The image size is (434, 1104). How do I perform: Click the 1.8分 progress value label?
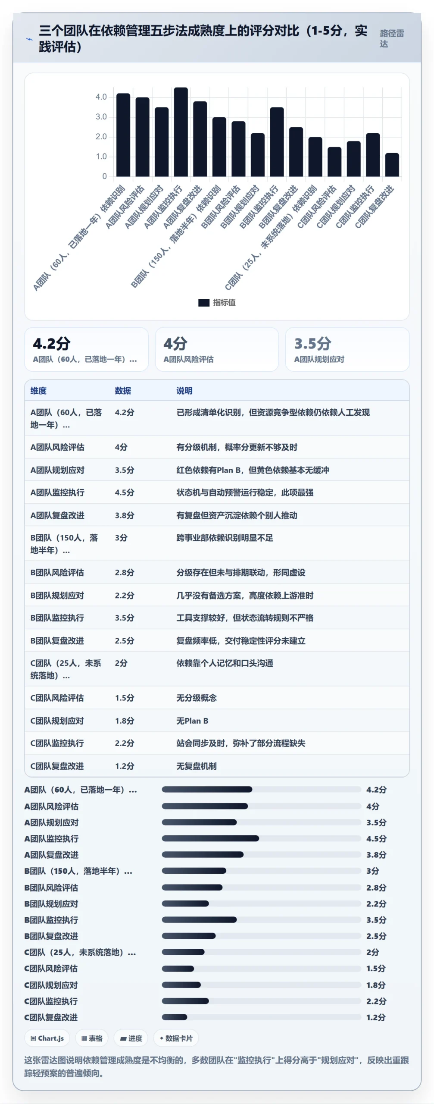(x=376, y=985)
